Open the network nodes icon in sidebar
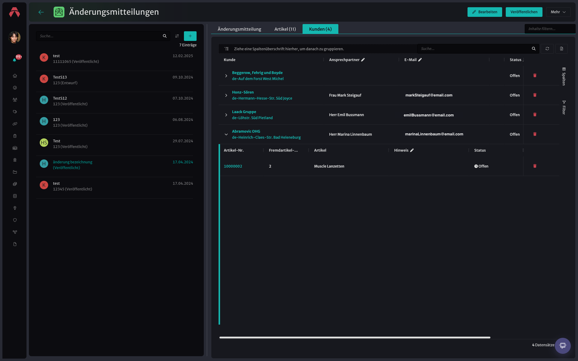 [x=15, y=232]
